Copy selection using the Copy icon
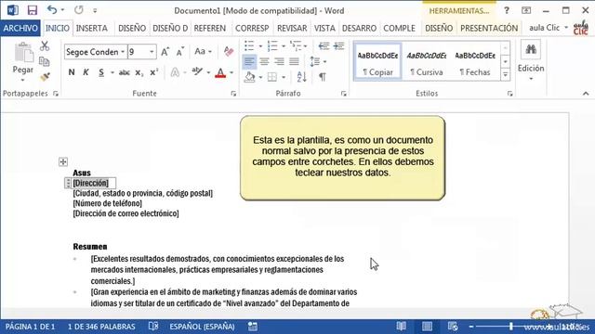The image size is (595, 334). [x=45, y=61]
